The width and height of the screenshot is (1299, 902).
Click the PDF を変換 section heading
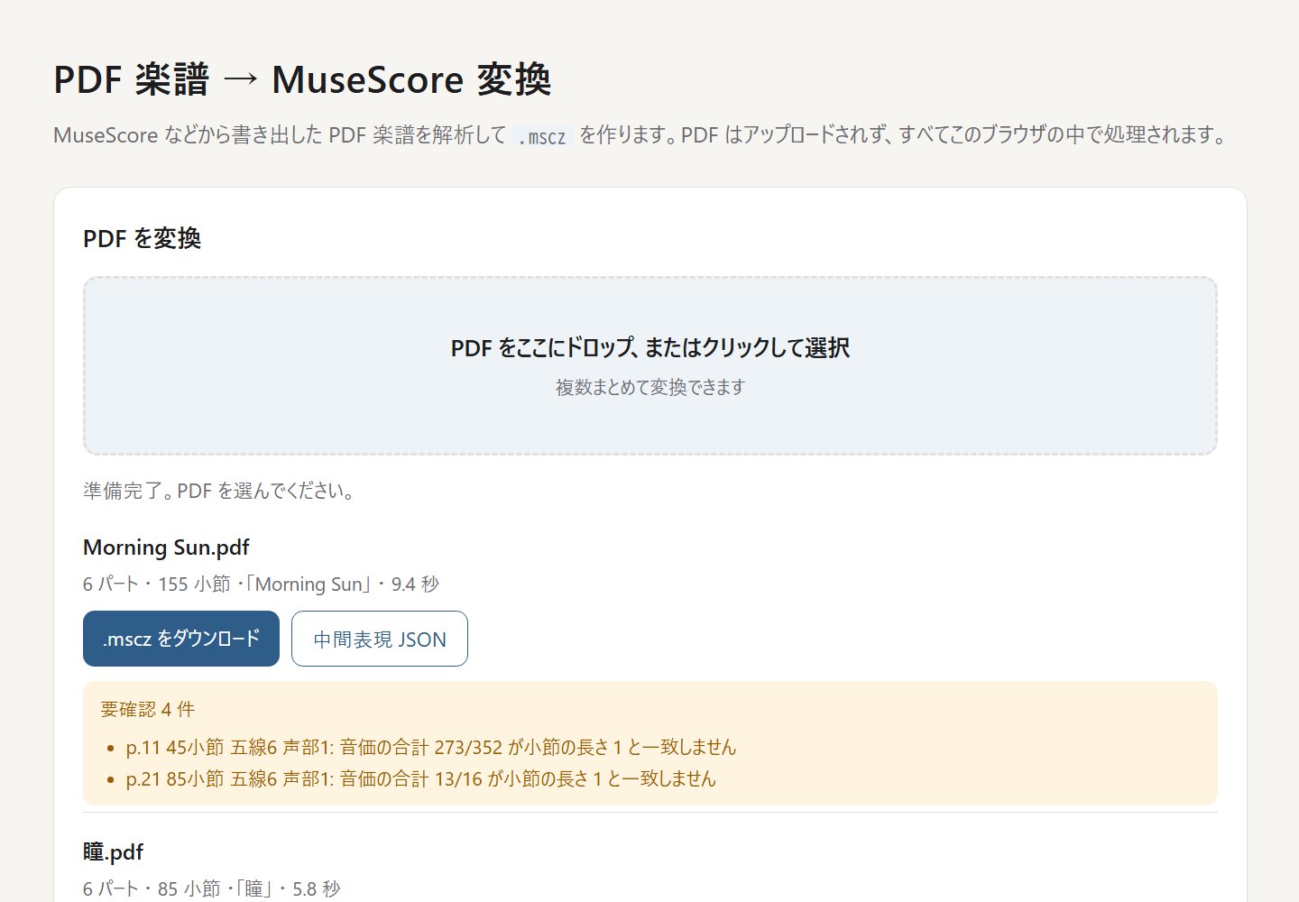click(x=142, y=238)
